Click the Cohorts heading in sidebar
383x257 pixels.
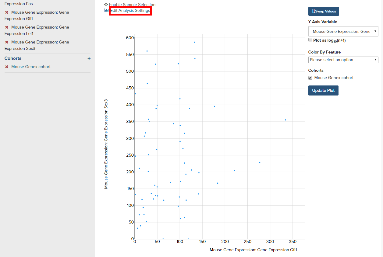13,58
